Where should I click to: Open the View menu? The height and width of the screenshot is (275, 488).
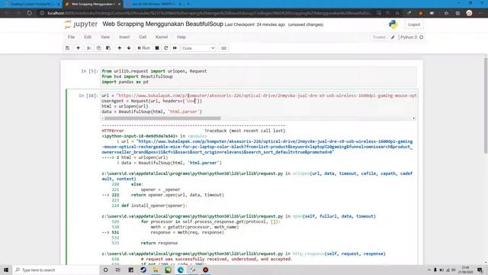click(x=105, y=37)
